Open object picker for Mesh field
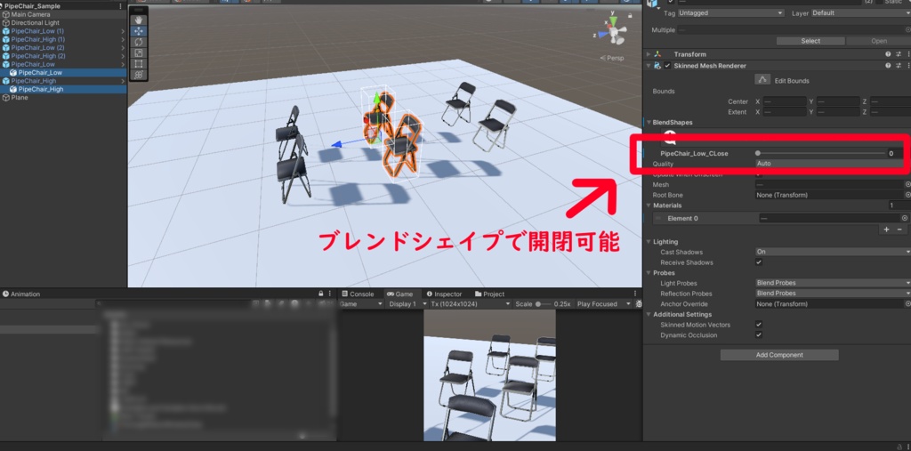911x451 pixels. tap(907, 184)
